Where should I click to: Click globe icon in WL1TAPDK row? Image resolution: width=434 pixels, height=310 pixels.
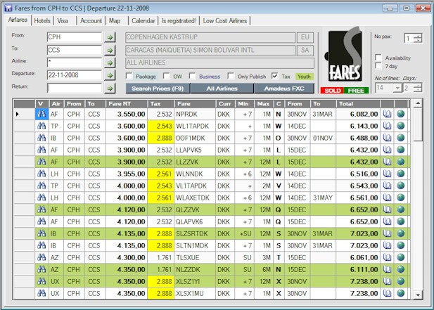[x=400, y=126]
